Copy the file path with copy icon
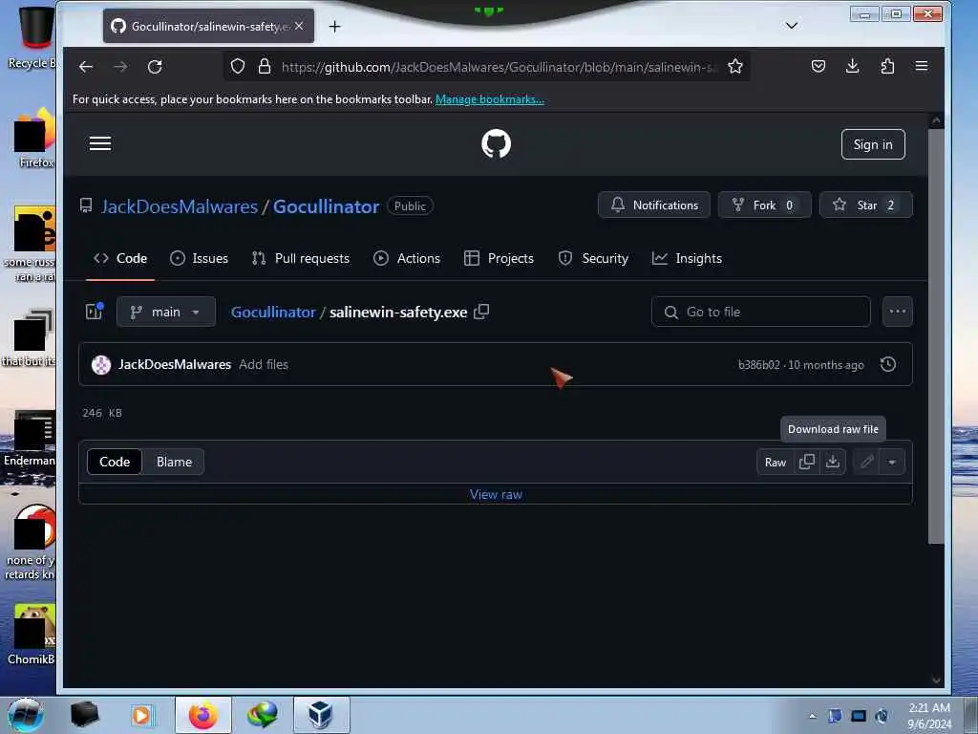Image resolution: width=978 pixels, height=734 pixels. (481, 312)
